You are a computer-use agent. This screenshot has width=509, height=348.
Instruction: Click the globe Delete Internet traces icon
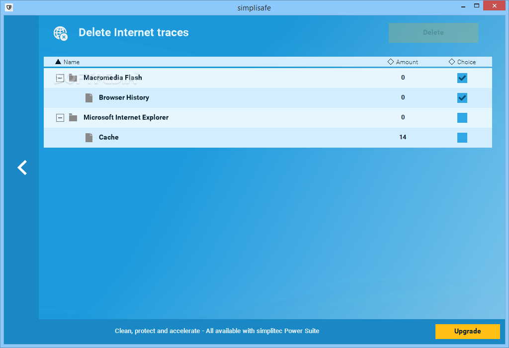[x=60, y=33]
